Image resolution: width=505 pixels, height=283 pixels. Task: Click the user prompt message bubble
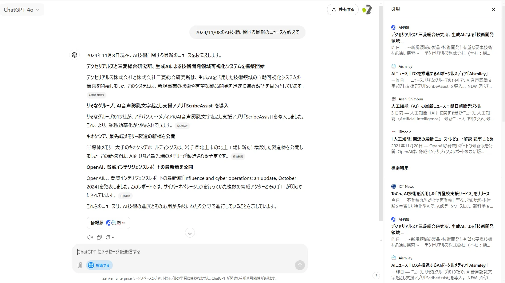pos(247,32)
